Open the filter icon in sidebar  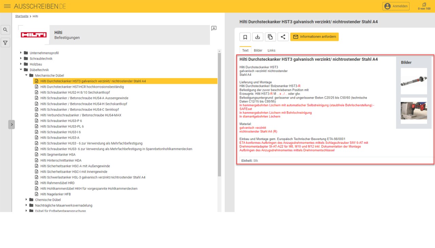pos(5,43)
